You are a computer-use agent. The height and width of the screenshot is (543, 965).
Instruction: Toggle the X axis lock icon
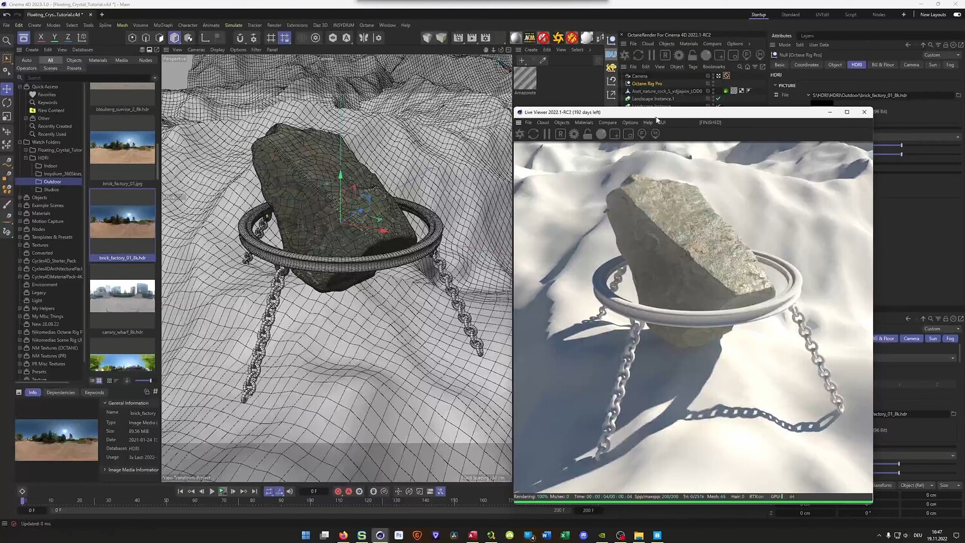(x=41, y=38)
